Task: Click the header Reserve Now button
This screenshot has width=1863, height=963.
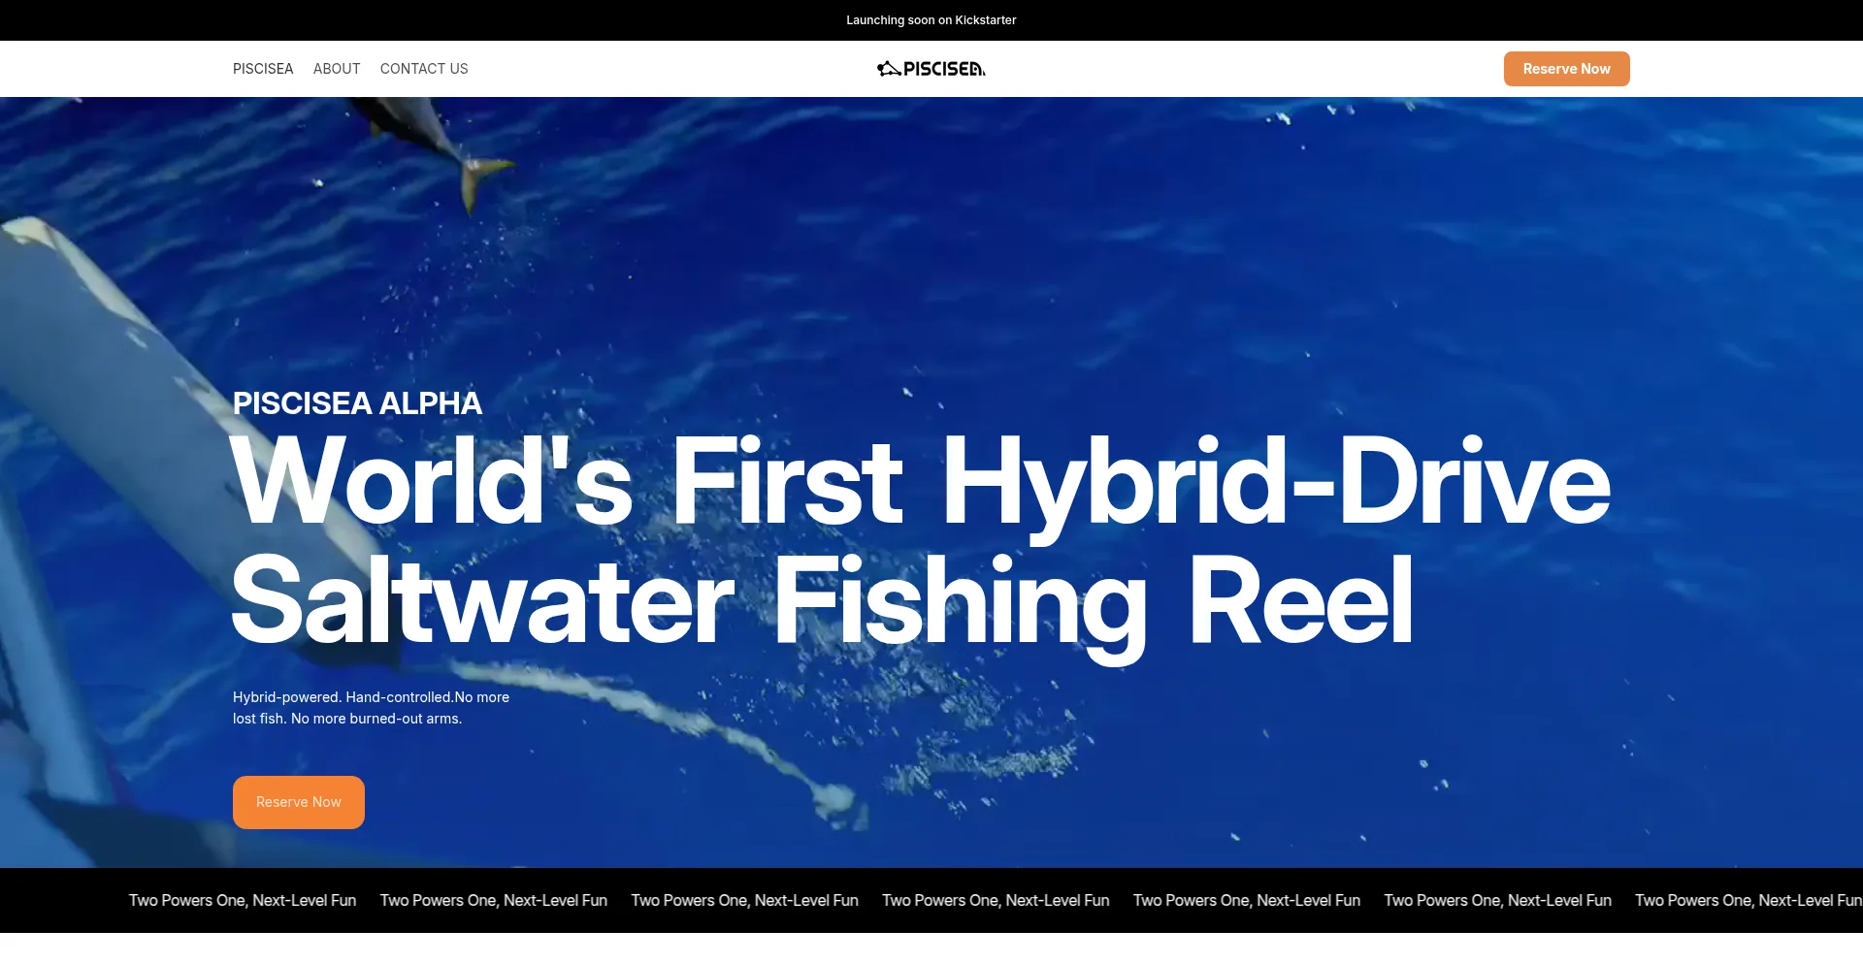Action: tap(1566, 69)
